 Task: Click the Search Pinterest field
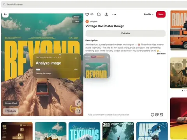tap(94, 4)
